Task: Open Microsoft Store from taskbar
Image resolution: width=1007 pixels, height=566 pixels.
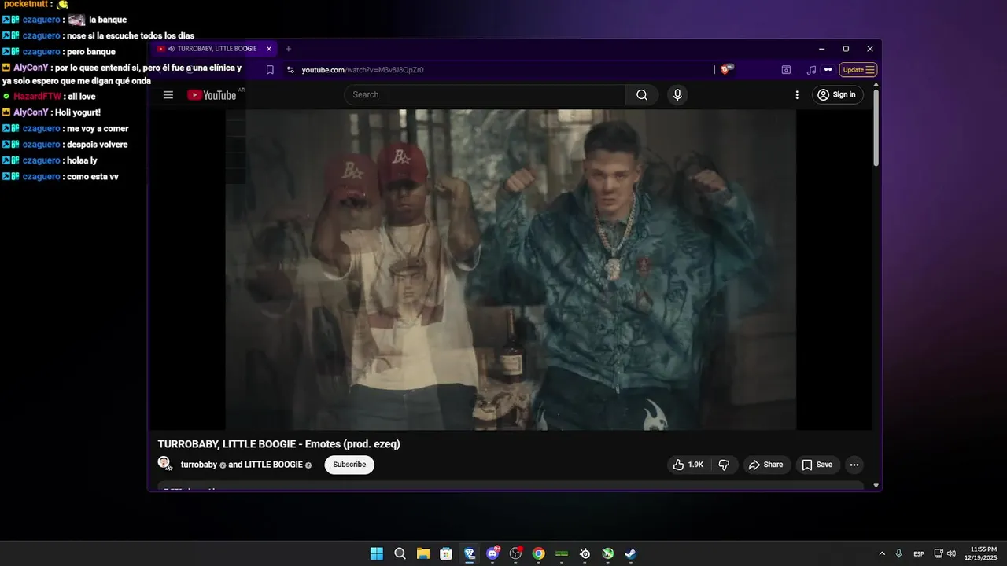Action: (446, 553)
